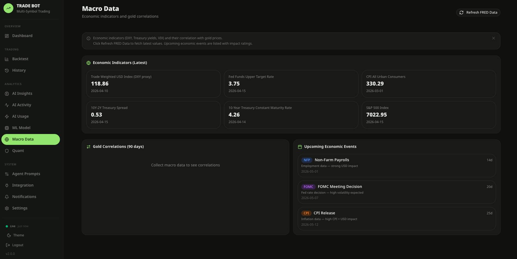Click the 25d countdown label
The image size is (517, 259).
(x=489, y=213)
